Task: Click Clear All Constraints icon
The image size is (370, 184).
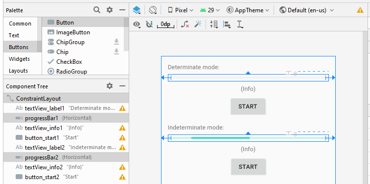Action: [x=185, y=24]
